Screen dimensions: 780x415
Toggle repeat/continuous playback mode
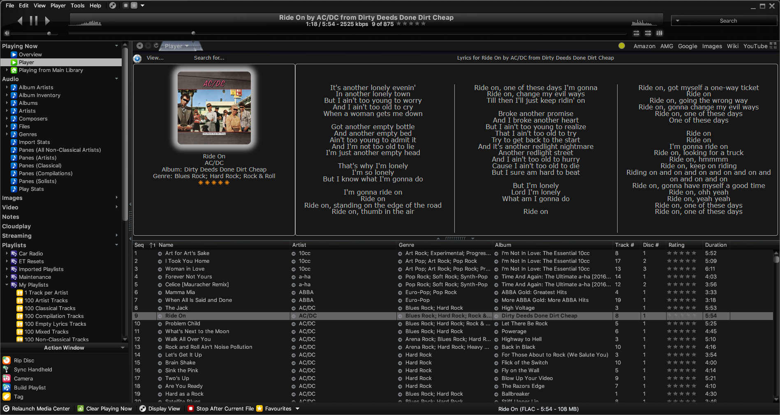[x=636, y=33]
